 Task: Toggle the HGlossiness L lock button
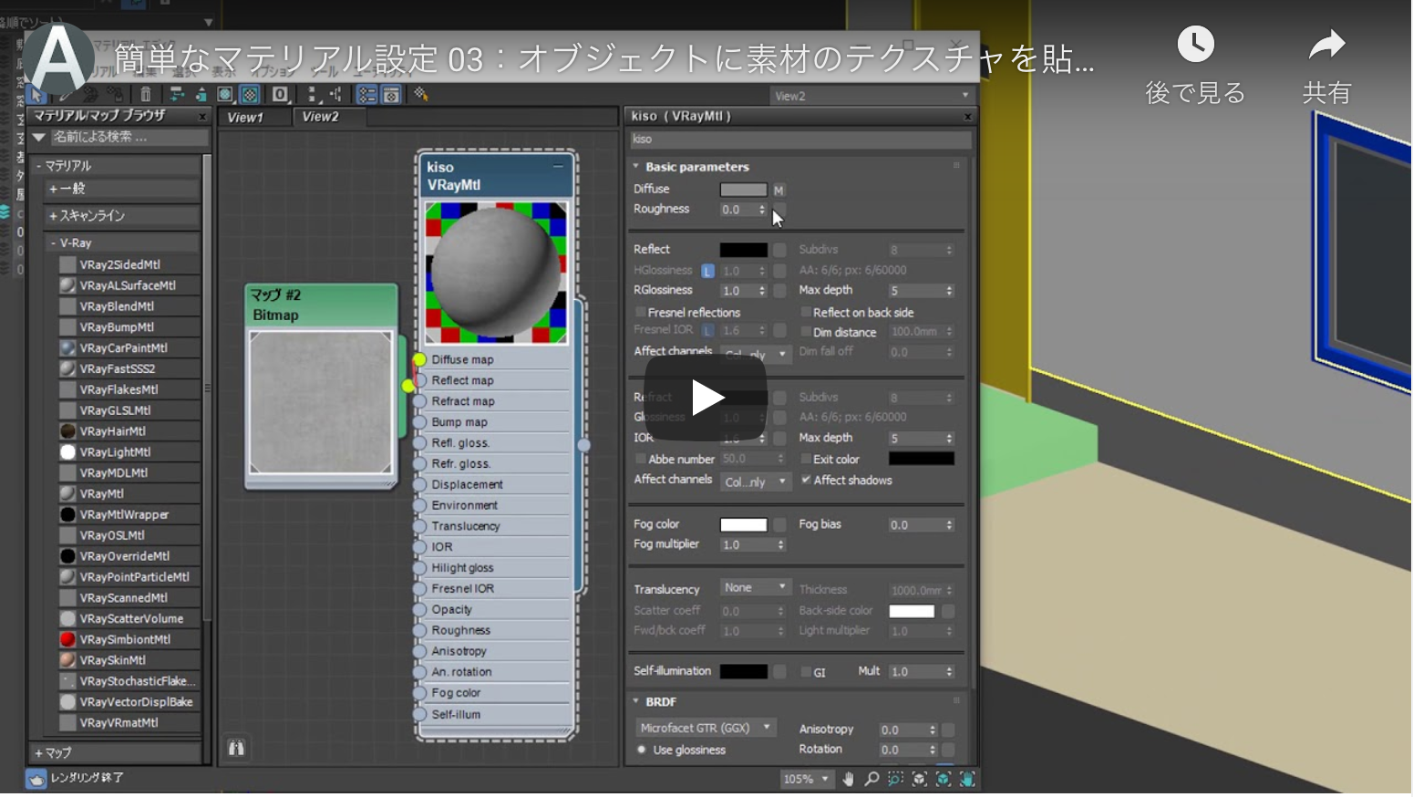[x=707, y=271]
